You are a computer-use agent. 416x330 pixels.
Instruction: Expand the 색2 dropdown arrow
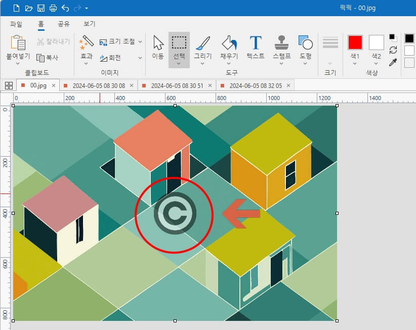tap(376, 64)
